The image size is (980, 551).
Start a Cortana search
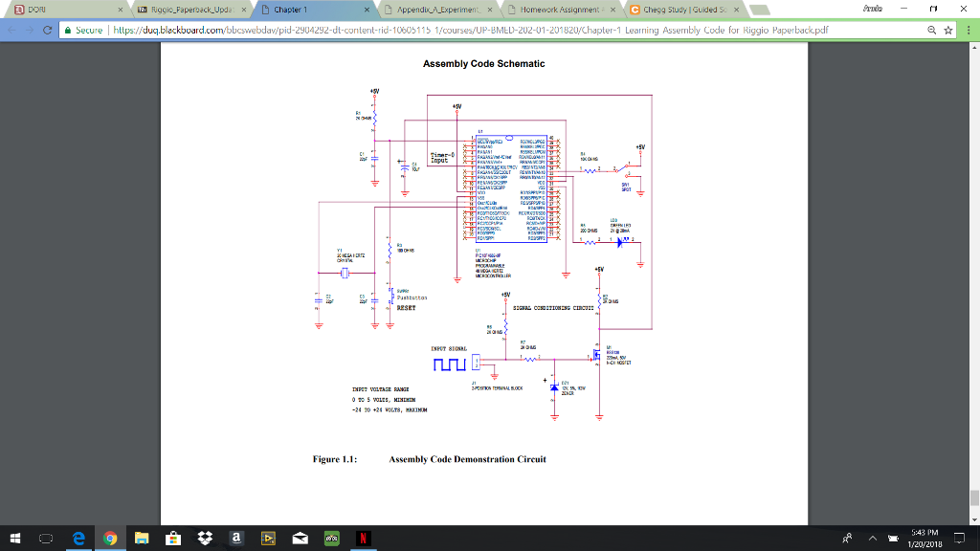pyautogui.click(x=15, y=539)
